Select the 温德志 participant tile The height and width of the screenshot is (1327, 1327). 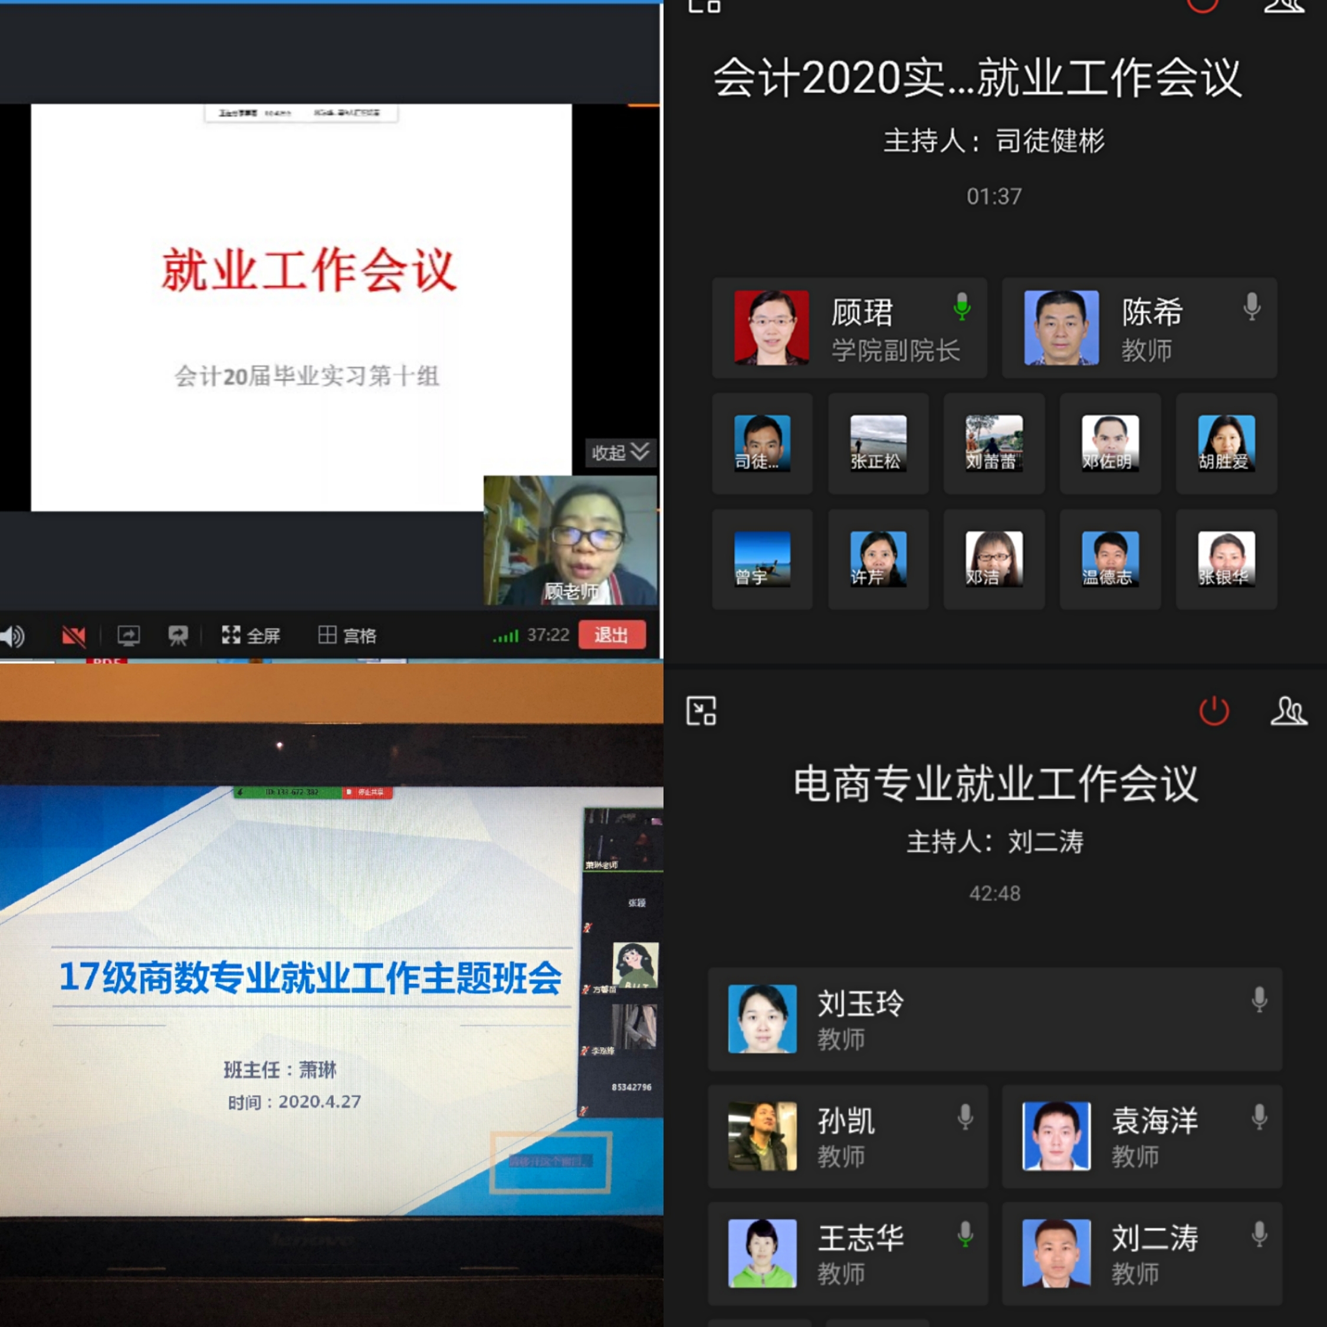1110,559
